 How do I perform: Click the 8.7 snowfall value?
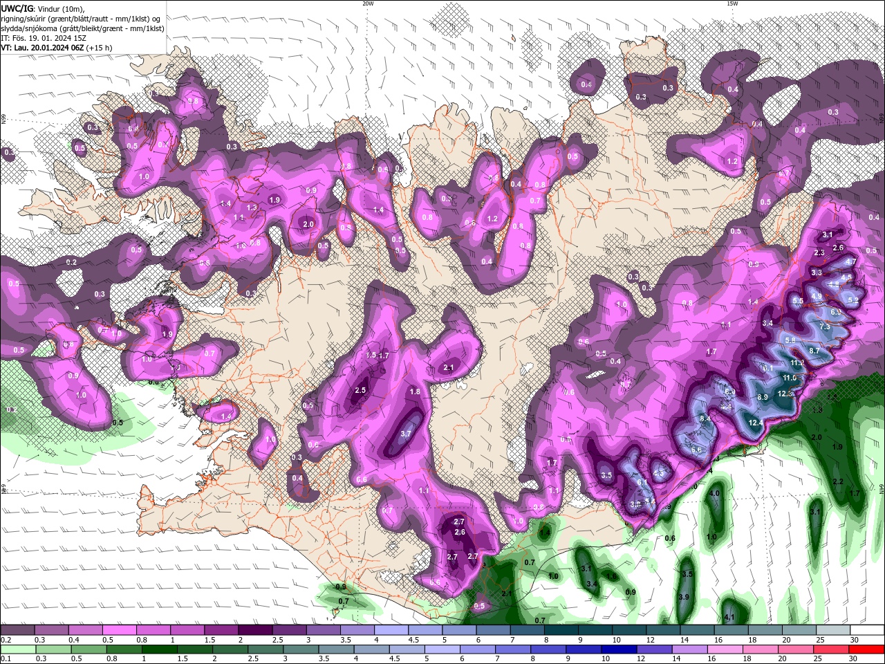click(814, 351)
